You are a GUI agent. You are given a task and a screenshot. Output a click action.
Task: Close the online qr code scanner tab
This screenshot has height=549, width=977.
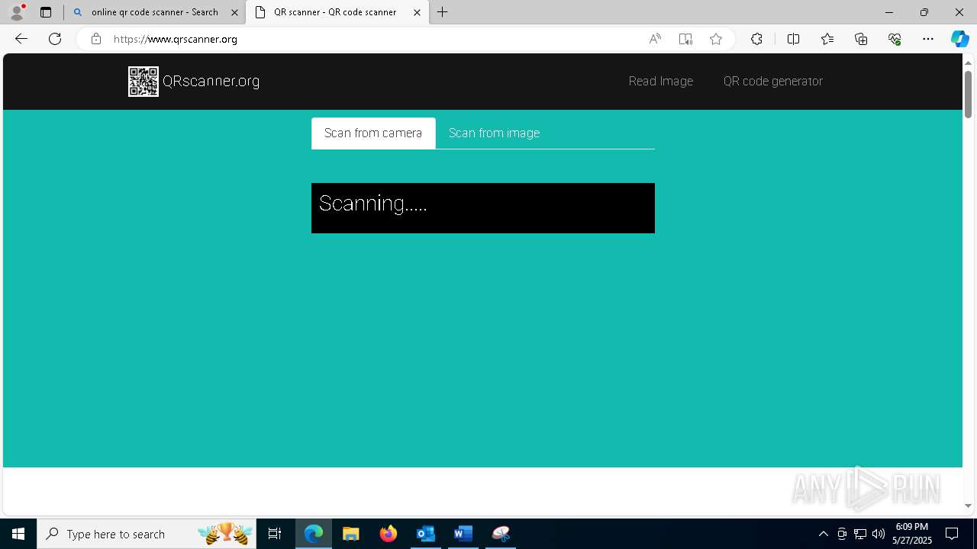(x=234, y=12)
